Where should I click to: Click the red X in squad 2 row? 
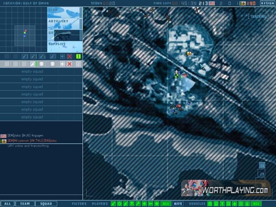tap(69, 64)
